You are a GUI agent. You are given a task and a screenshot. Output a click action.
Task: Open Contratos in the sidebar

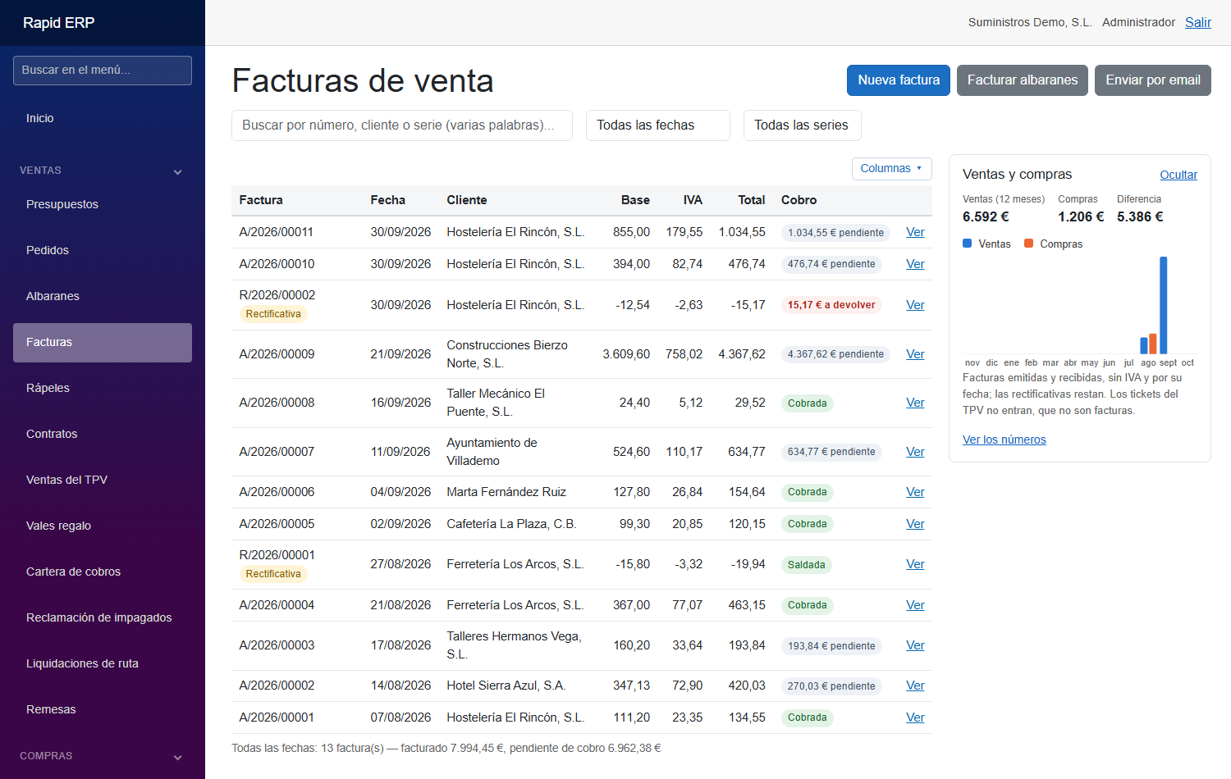coord(103,434)
